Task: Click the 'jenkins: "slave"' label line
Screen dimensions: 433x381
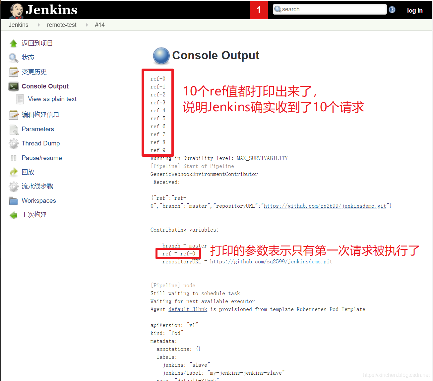Action: [186, 365]
